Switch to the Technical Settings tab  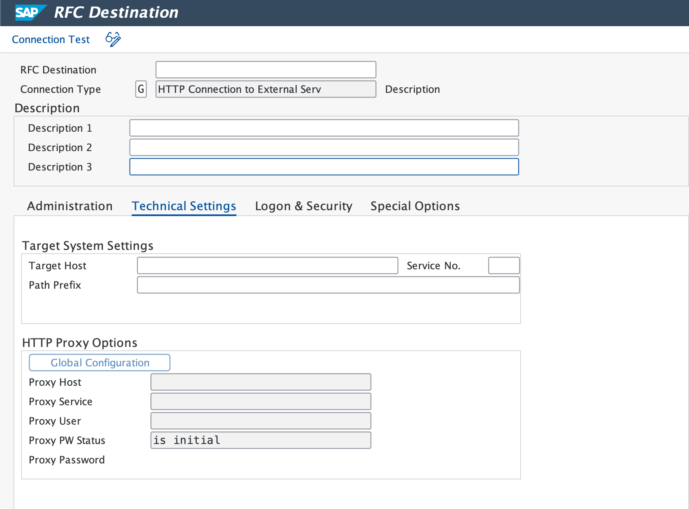pos(184,206)
